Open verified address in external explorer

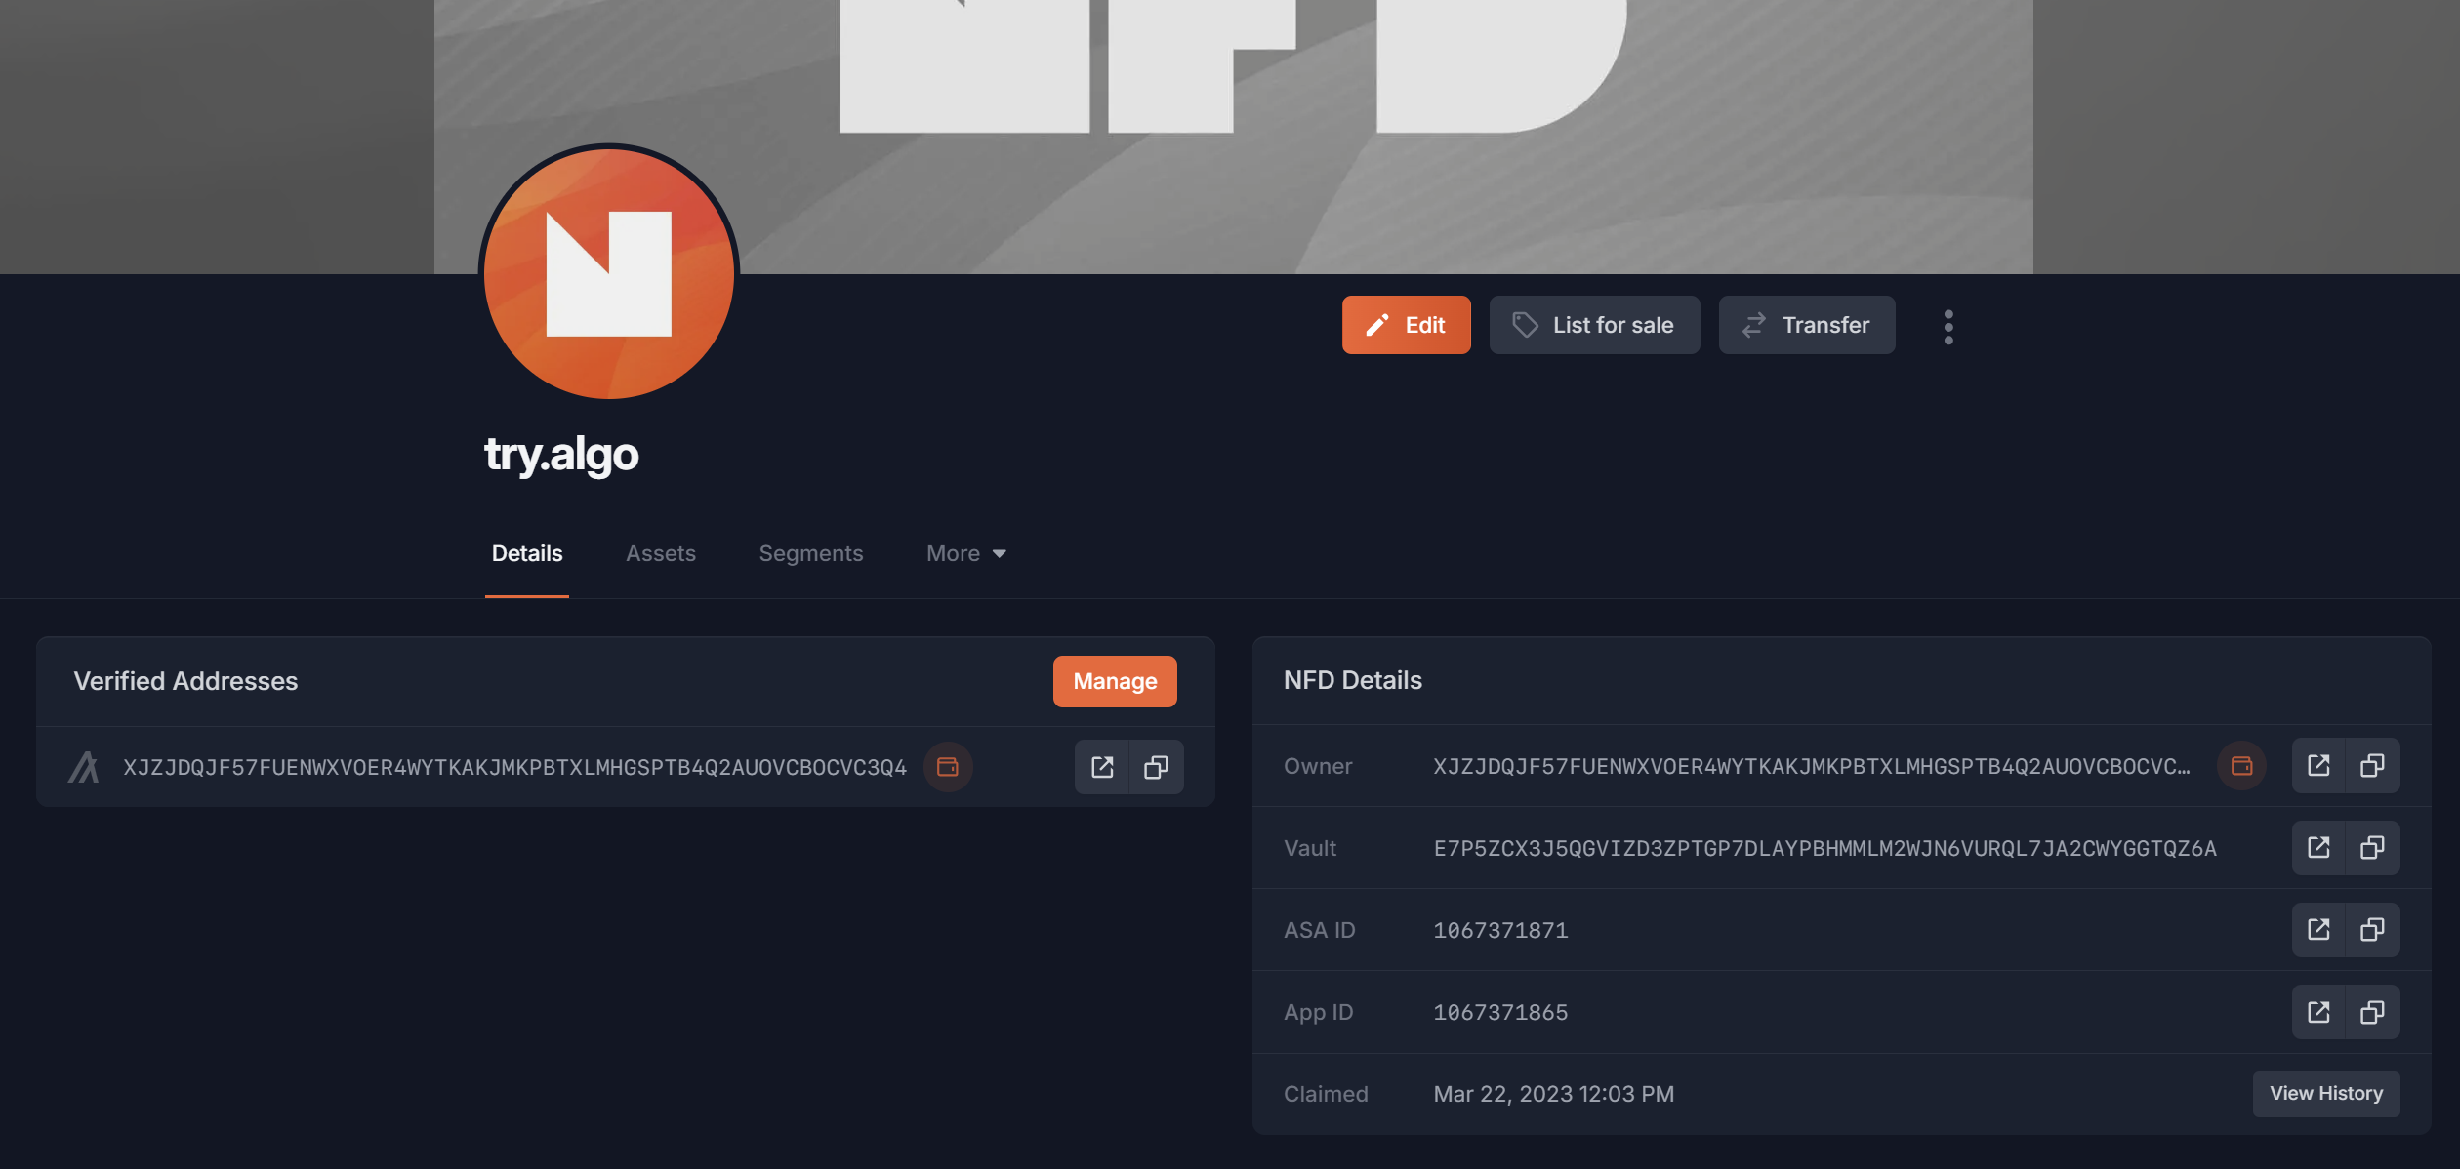tap(1102, 767)
